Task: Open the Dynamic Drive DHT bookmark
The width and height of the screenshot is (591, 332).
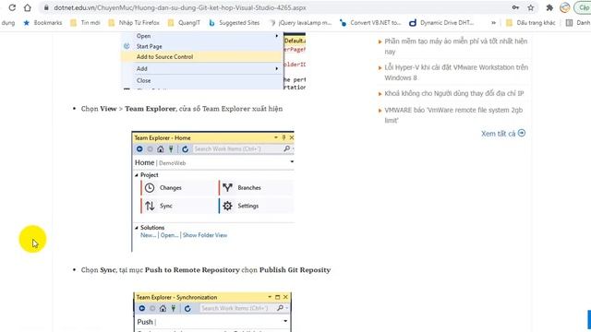Action: pyautogui.click(x=441, y=22)
